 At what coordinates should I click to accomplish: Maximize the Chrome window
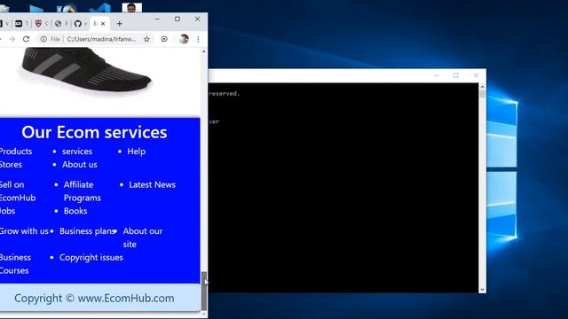[x=177, y=19]
